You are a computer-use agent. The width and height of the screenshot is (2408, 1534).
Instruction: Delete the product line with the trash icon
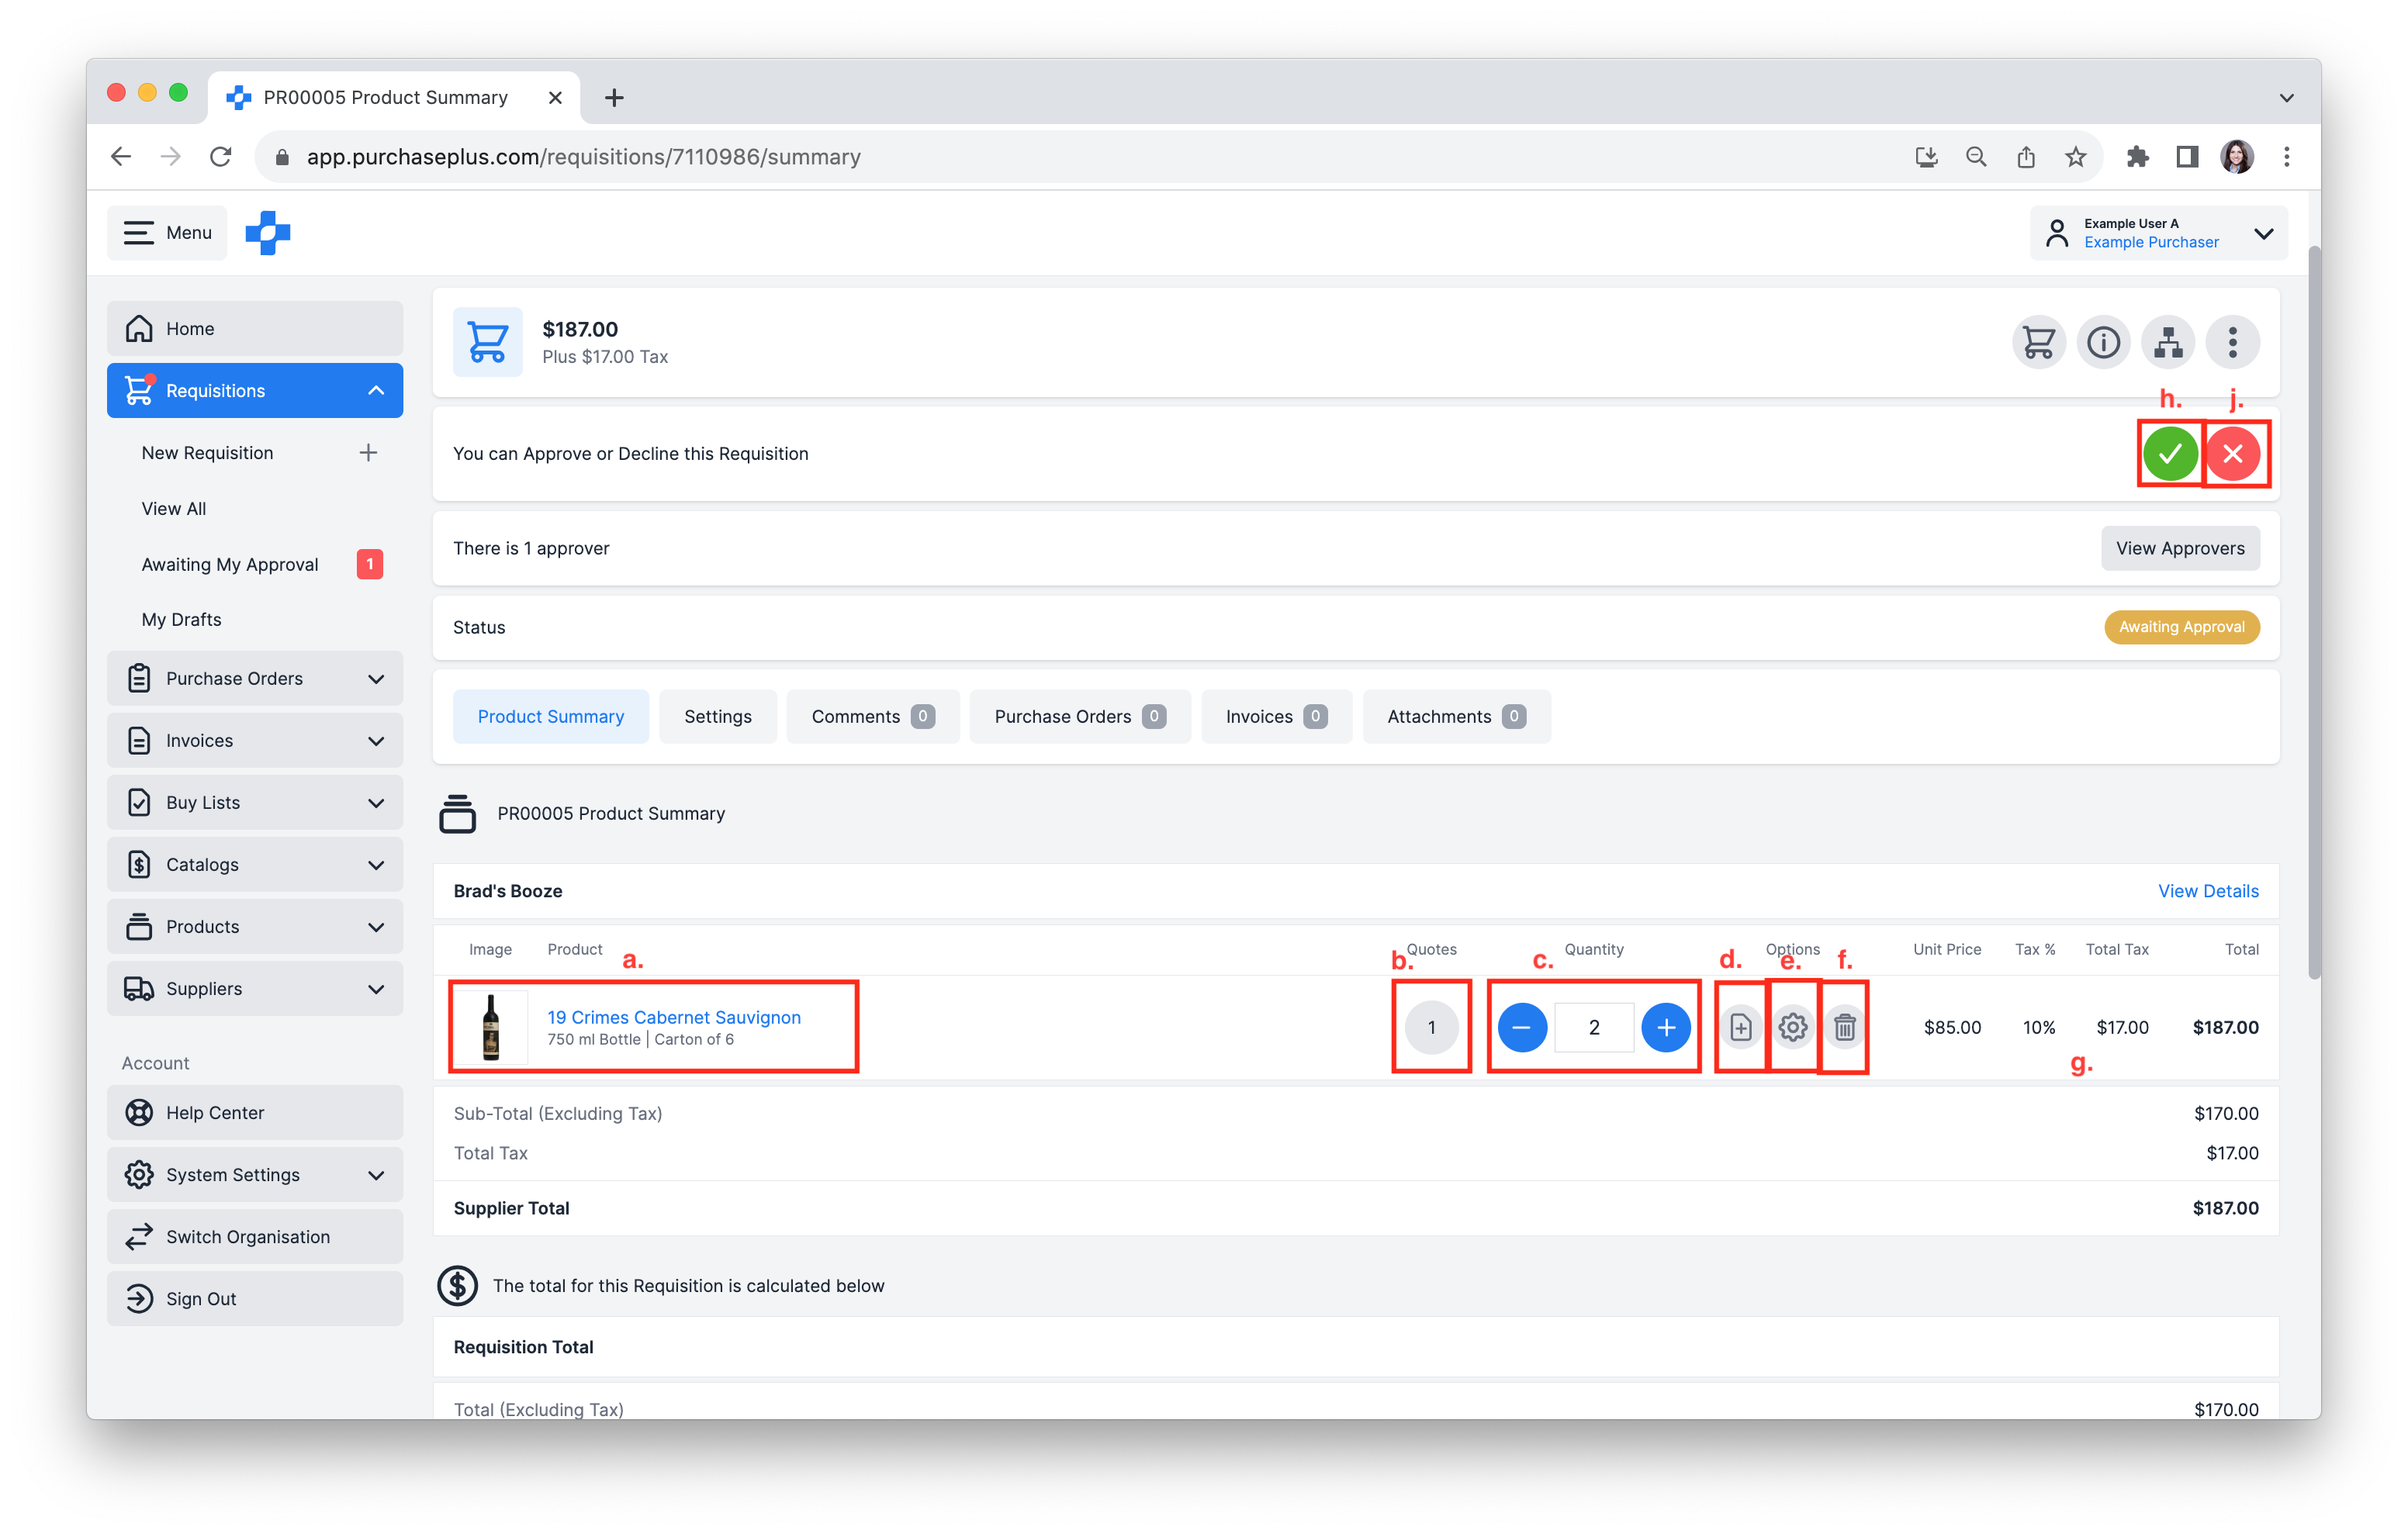point(1844,1027)
